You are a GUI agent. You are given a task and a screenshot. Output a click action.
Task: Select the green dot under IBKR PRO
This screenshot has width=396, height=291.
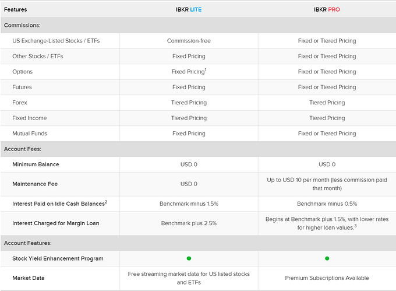tap(327, 258)
